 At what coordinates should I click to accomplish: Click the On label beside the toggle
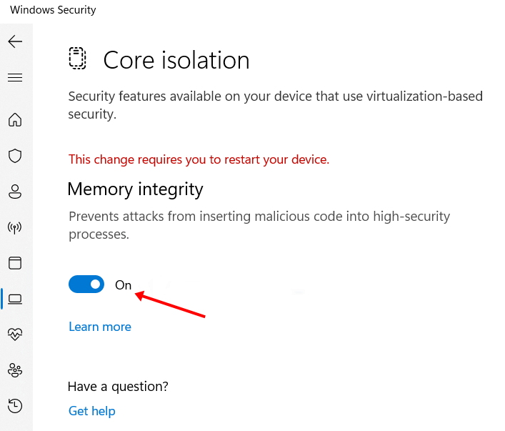124,285
